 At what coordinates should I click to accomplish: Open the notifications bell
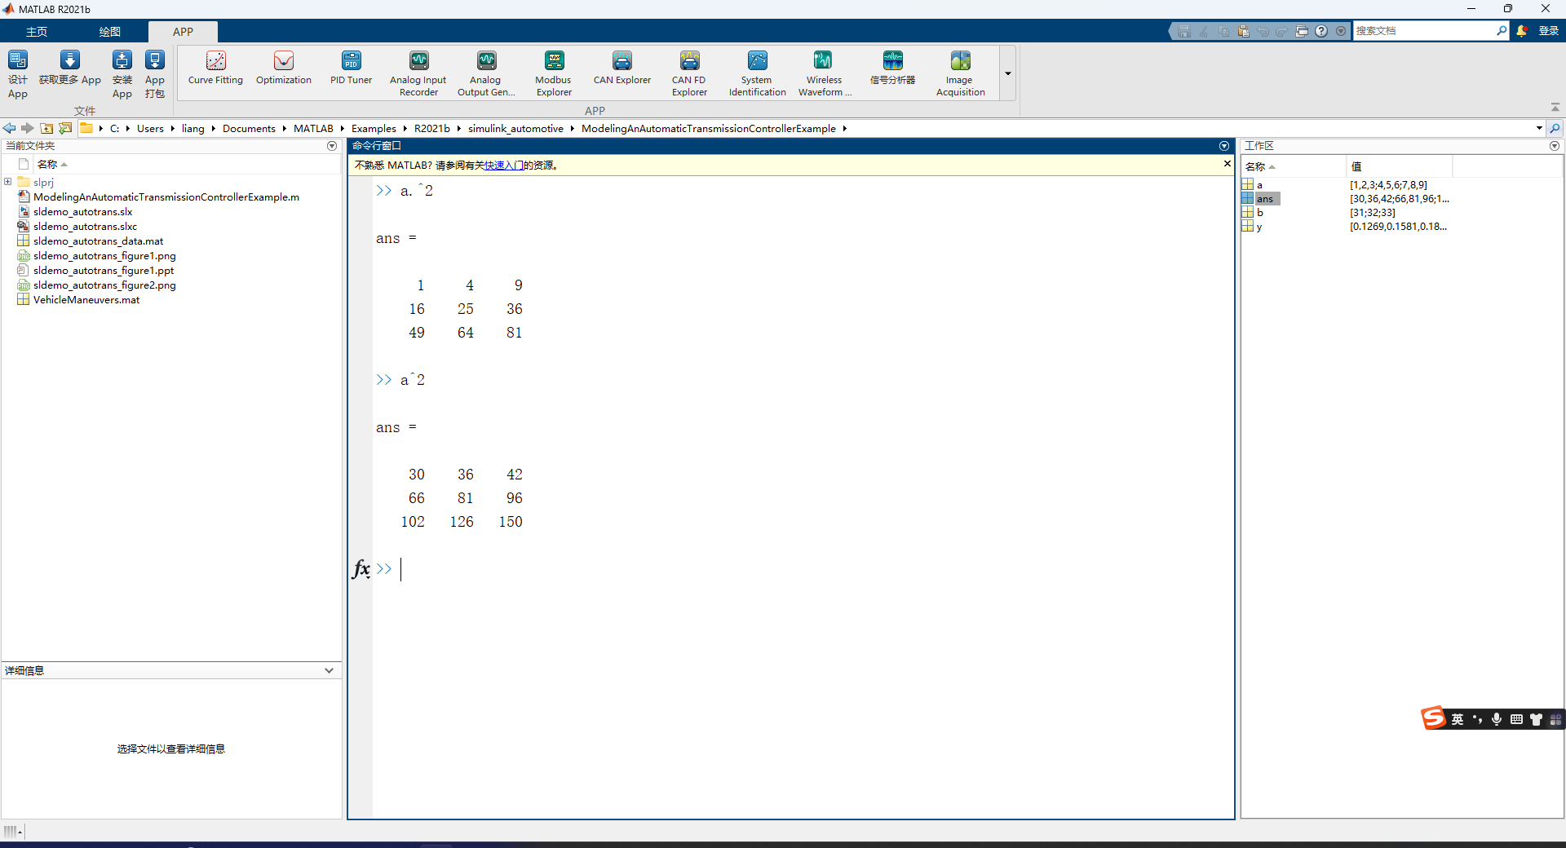(1522, 31)
